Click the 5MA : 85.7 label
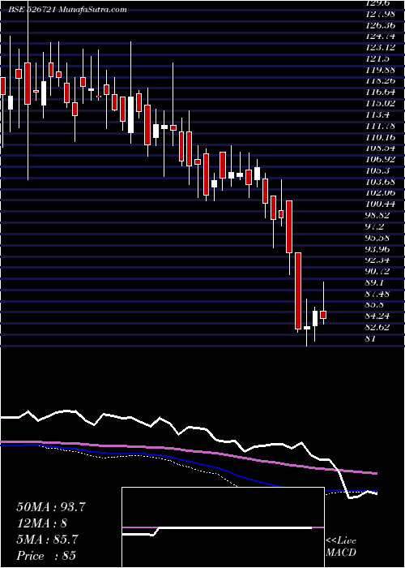The height and width of the screenshot is (568, 405). (x=47, y=540)
